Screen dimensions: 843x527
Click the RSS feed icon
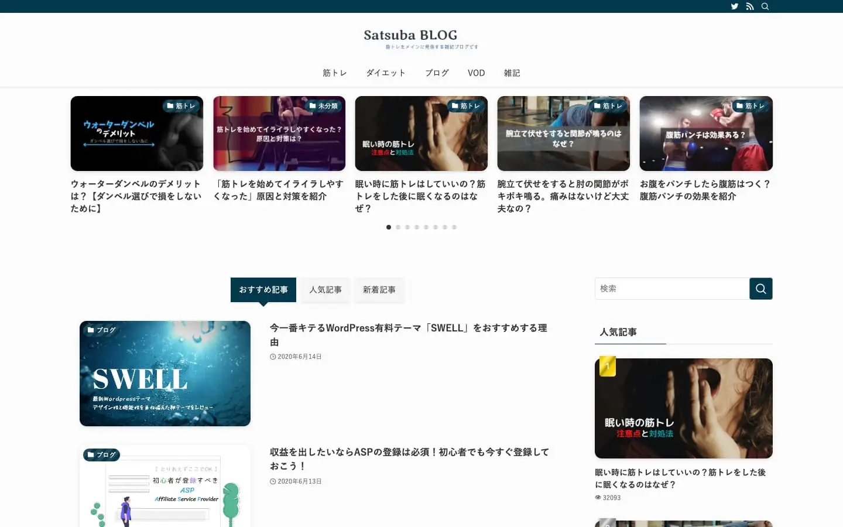(x=750, y=6)
